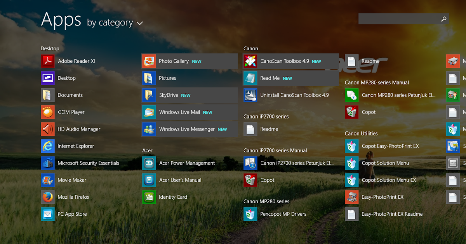The width and height of the screenshot is (466, 244).
Task: Open Mozilla Firefox icon
Action: pyautogui.click(x=48, y=197)
